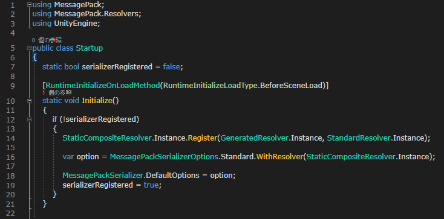Click the 'true' keyword on line 19
This screenshot has width=444, height=219.
tap(151, 185)
